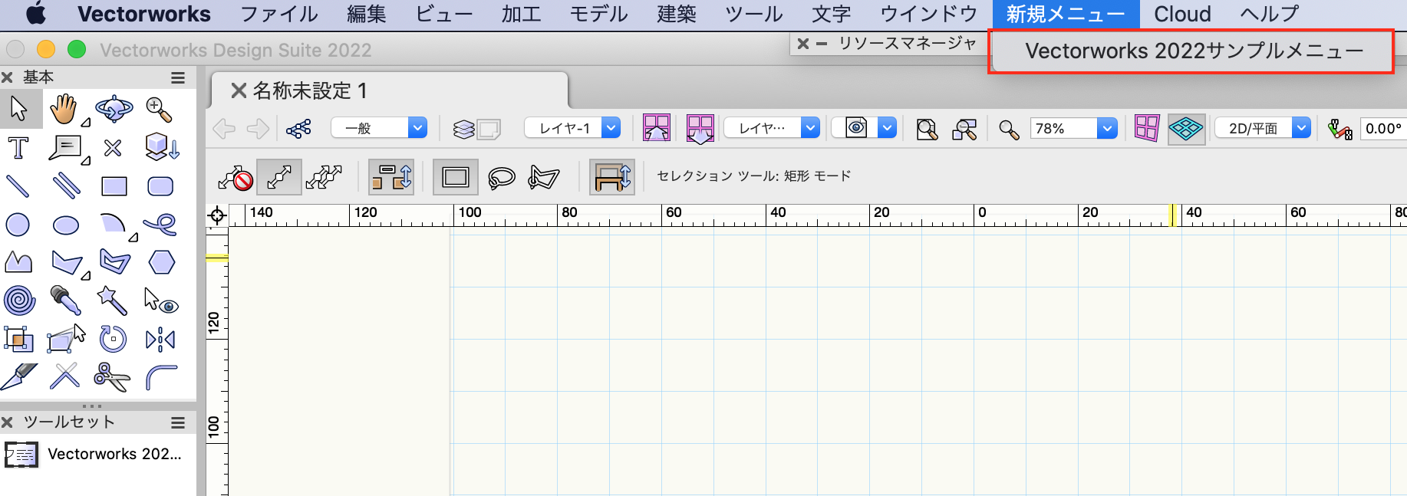Open the Apple menu
The width and height of the screenshot is (1407, 496).
point(36,14)
